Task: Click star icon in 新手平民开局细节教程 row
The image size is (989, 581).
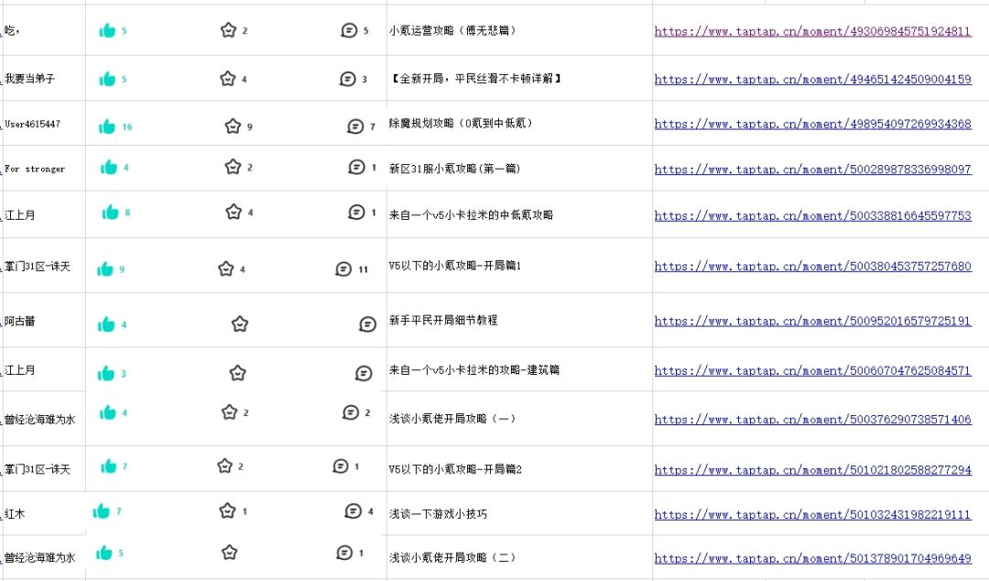Action: point(240,323)
